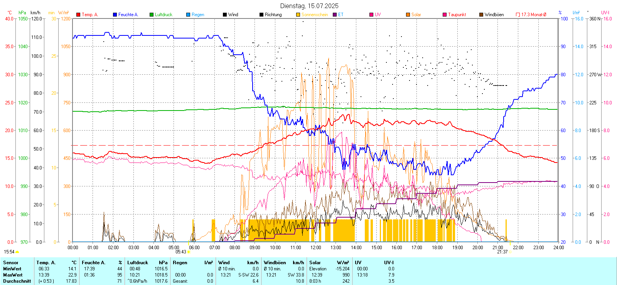Click the blue Feuchte A. legend square
This screenshot has width=617, height=285.
115,15
